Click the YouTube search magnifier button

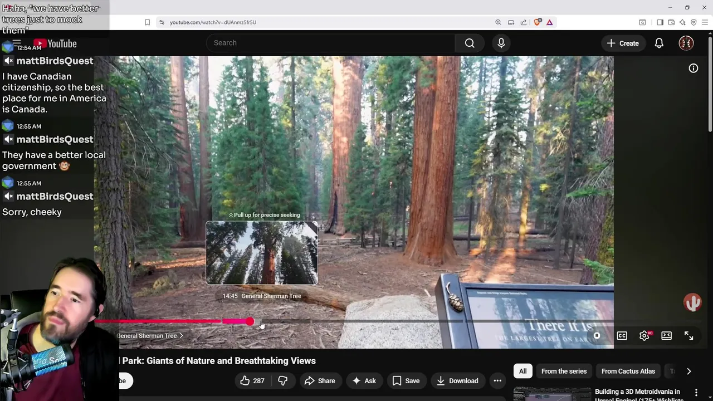click(x=470, y=43)
